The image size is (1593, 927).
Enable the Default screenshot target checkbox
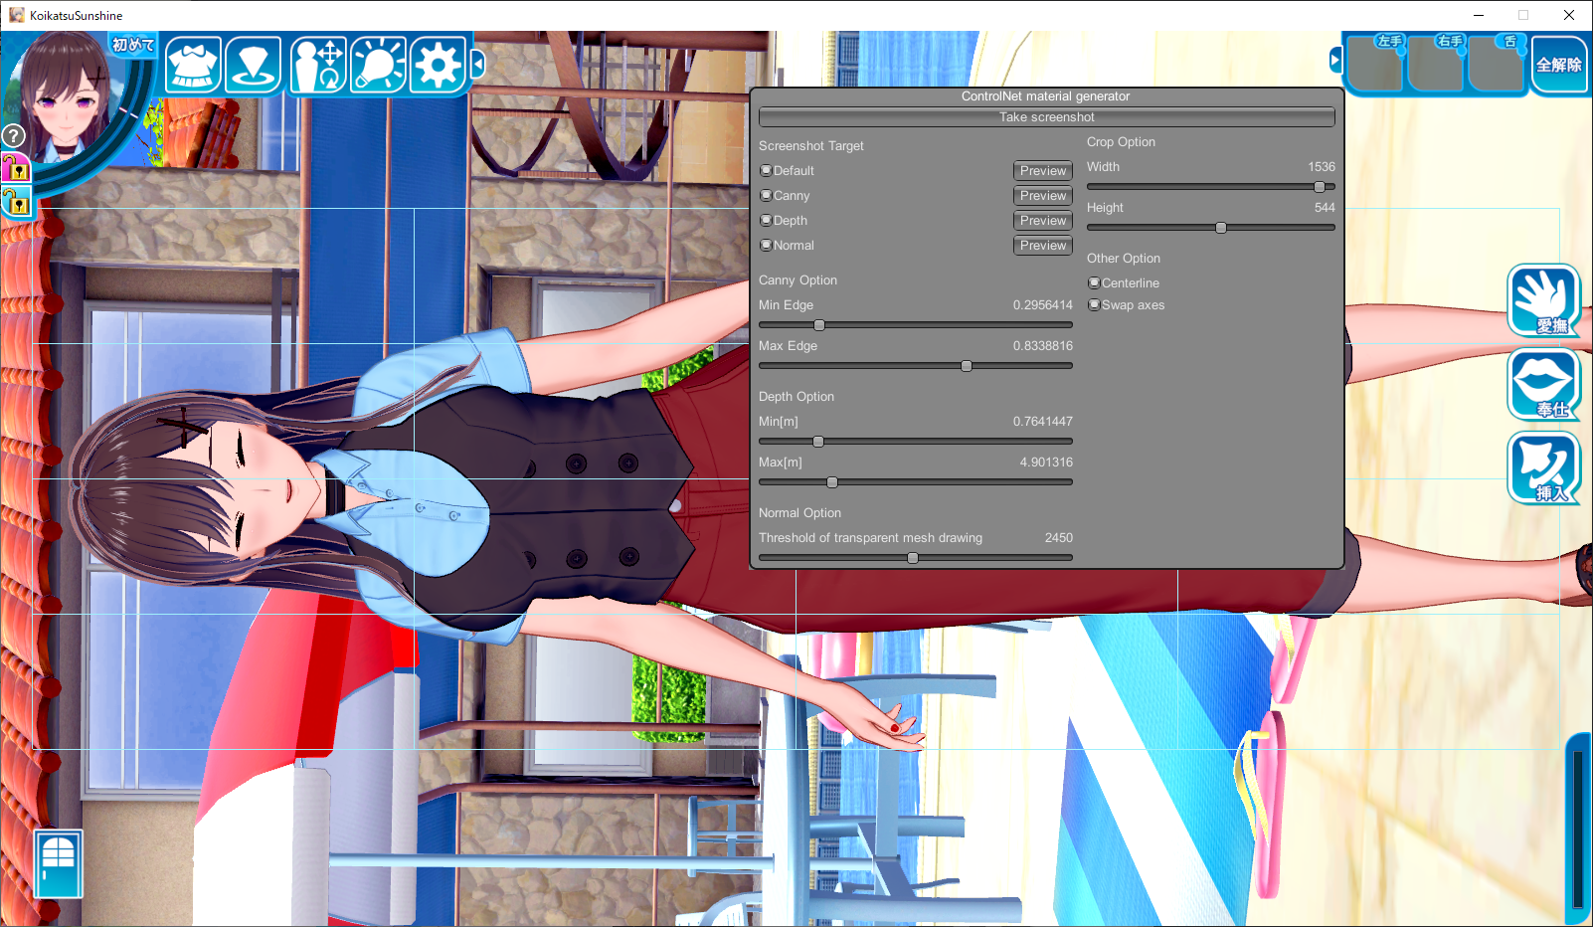[x=766, y=171]
